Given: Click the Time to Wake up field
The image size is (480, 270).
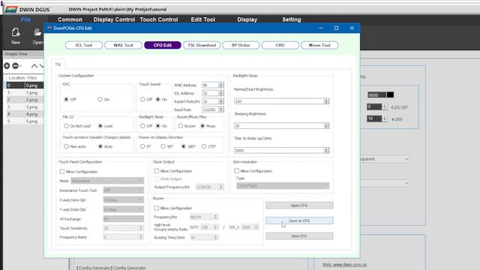Looking at the screenshot, I should [x=282, y=150].
